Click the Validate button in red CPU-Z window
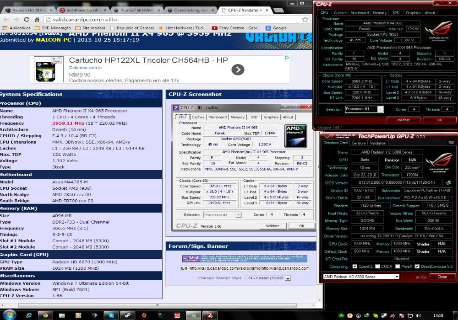Viewport: 458px width, 320px height. pyautogui.click(x=403, y=120)
